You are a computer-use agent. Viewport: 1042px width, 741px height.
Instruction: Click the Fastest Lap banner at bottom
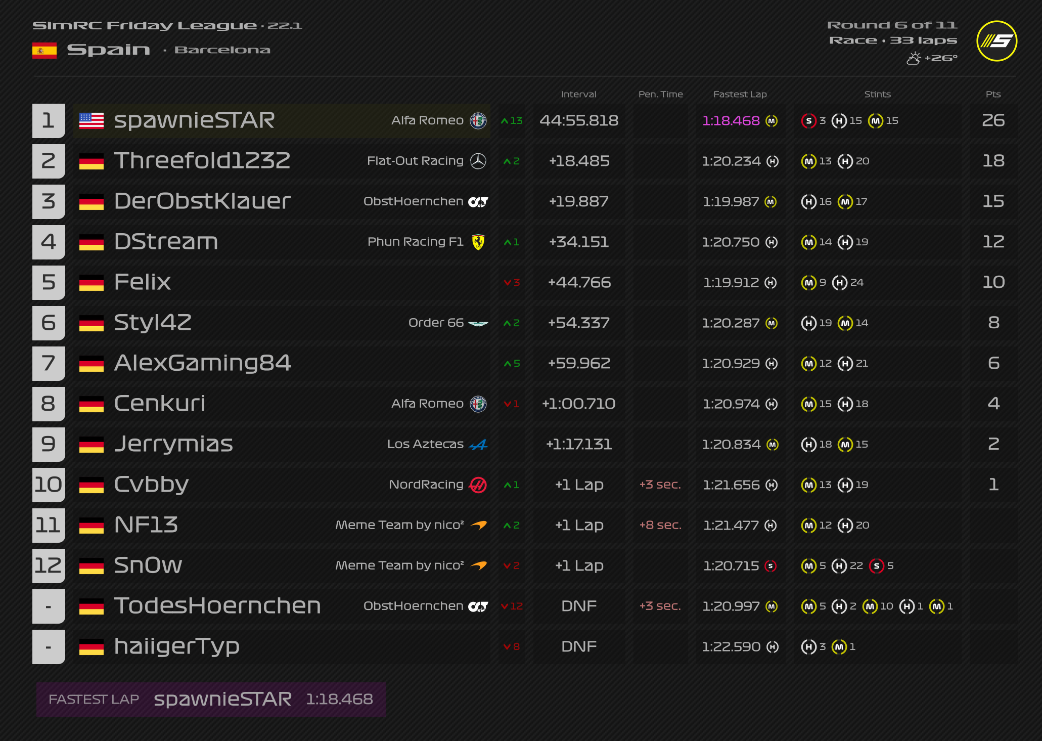tap(210, 699)
